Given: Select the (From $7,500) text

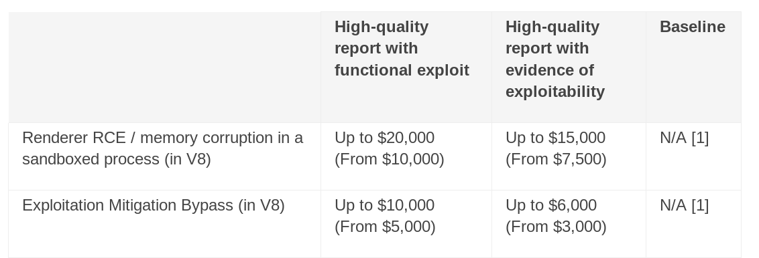Looking at the screenshot, I should coord(556,159).
